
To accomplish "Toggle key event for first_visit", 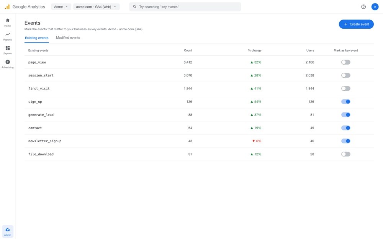I will pos(345,89).
